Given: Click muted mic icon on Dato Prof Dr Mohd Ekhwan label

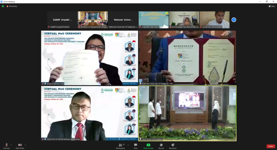Looking at the screenshot, I should point(43,139).
